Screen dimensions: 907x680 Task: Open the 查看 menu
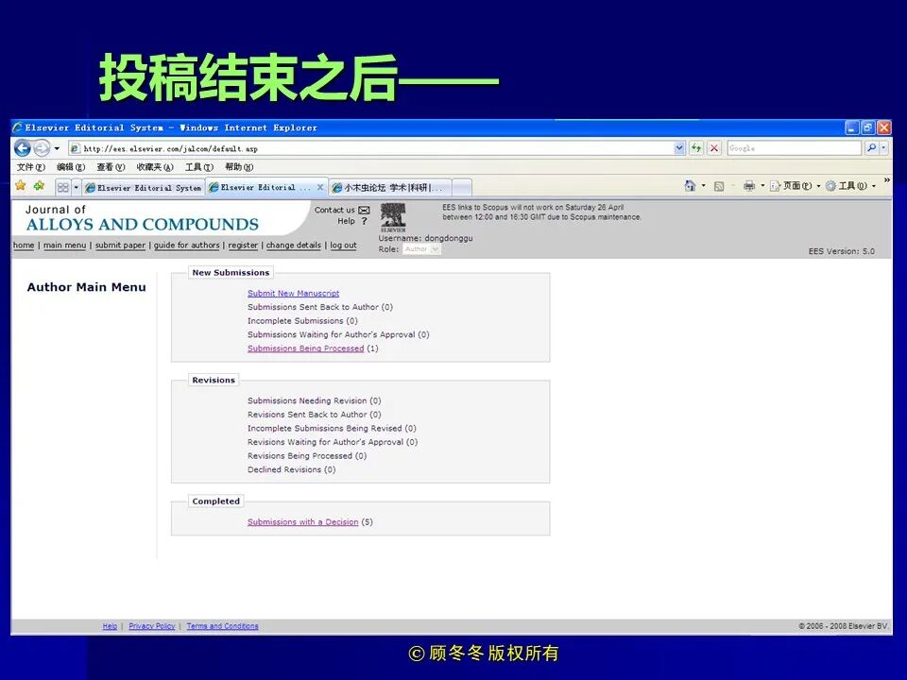coord(111,167)
